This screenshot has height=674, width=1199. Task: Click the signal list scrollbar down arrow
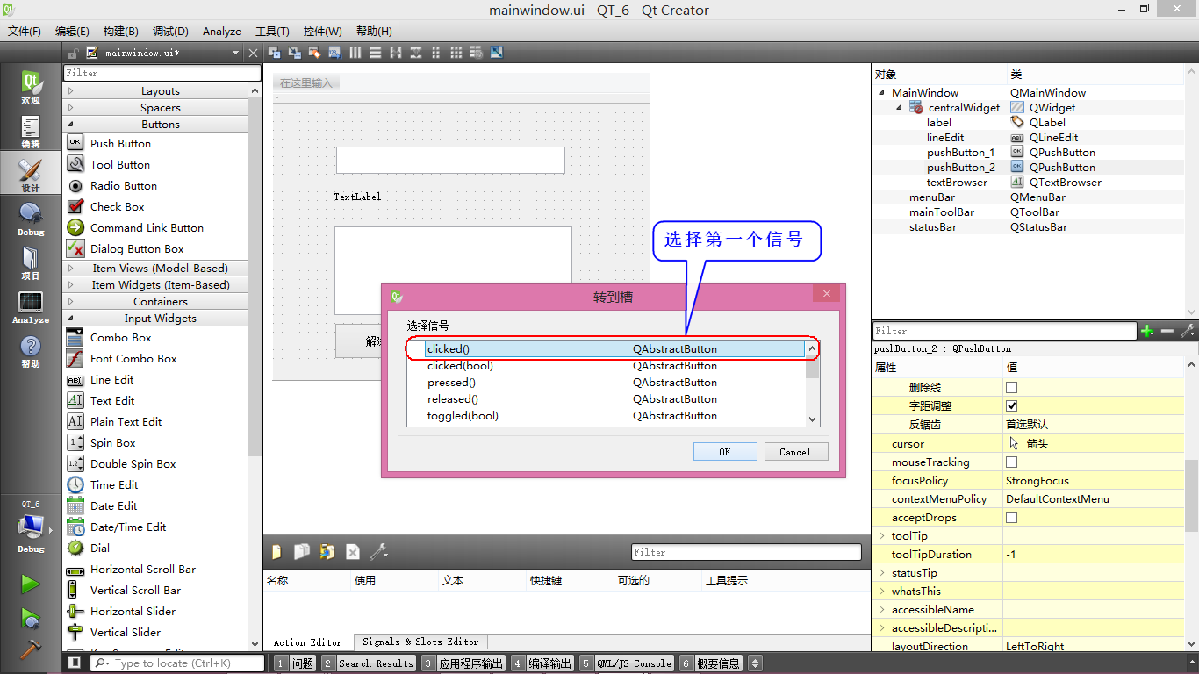click(813, 419)
